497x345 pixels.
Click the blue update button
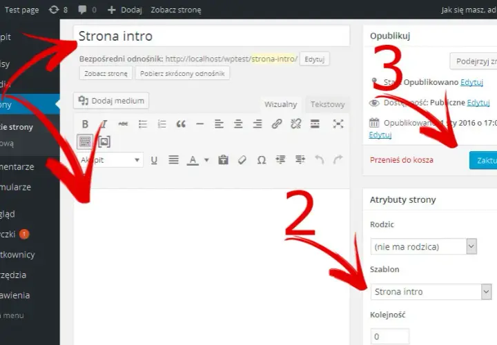pyautogui.click(x=483, y=160)
